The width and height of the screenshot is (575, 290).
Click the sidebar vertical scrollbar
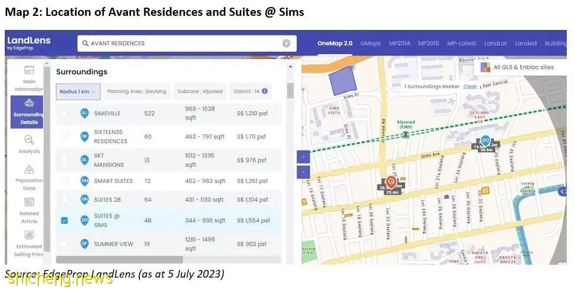pos(47,160)
